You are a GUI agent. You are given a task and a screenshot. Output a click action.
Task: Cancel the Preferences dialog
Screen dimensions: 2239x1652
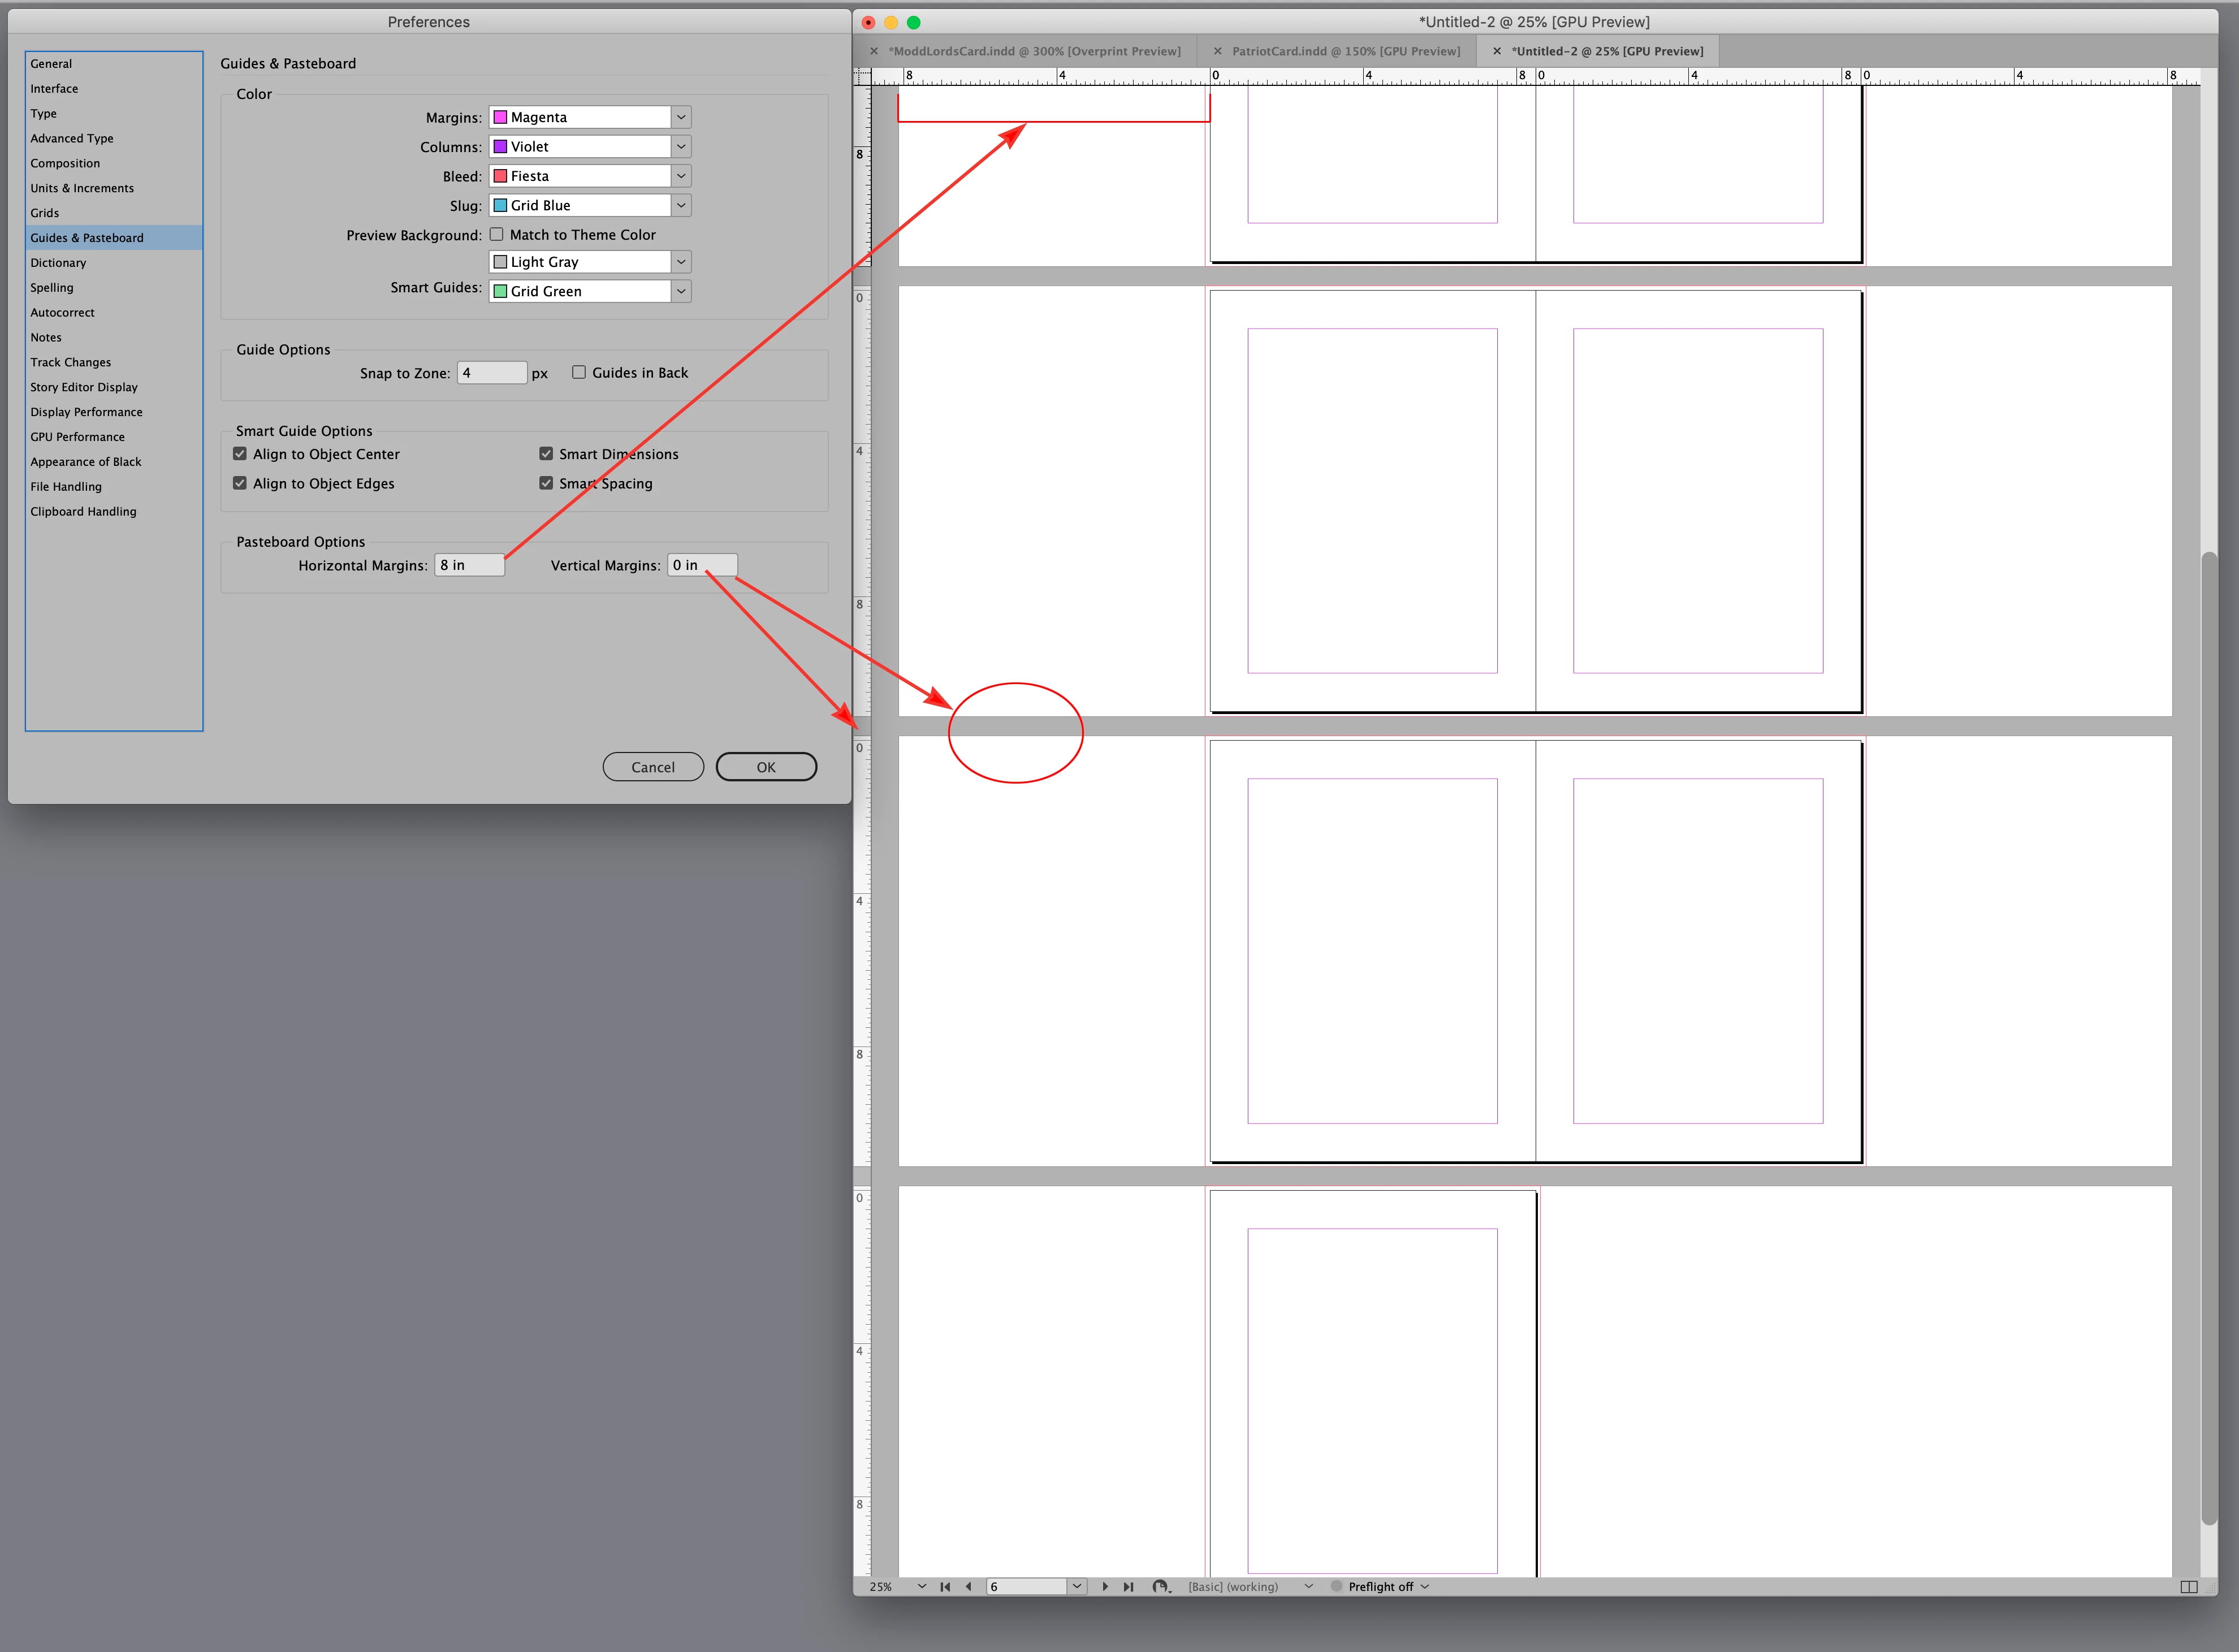(x=653, y=767)
